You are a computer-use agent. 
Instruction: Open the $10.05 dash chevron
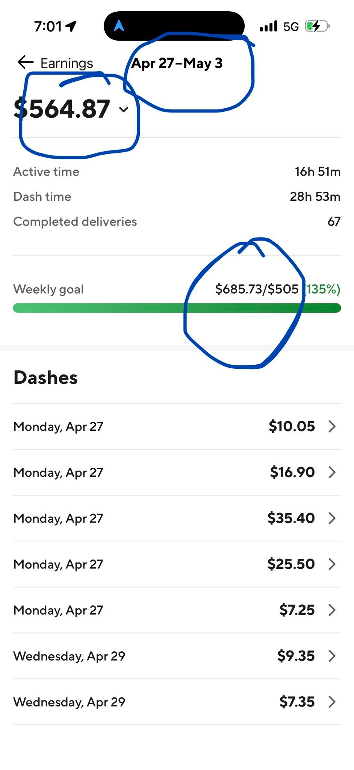click(332, 426)
